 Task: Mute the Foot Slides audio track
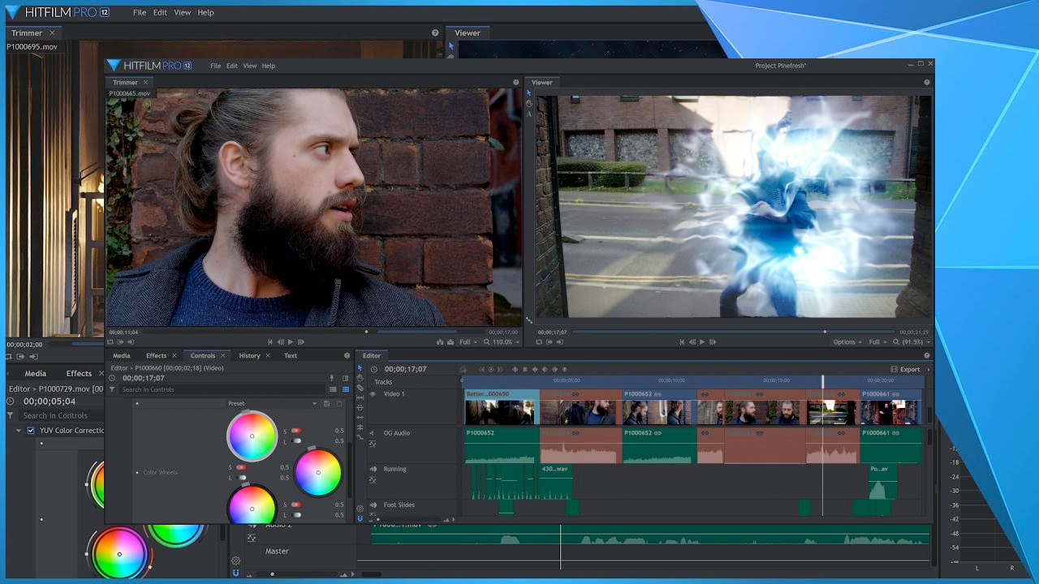(373, 505)
